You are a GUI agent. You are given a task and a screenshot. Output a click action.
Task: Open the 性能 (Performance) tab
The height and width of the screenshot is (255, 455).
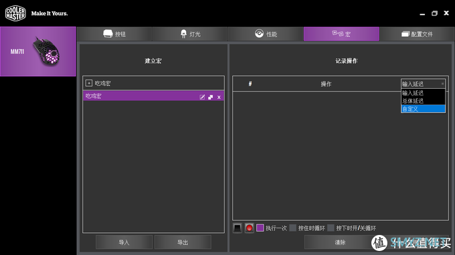266,34
